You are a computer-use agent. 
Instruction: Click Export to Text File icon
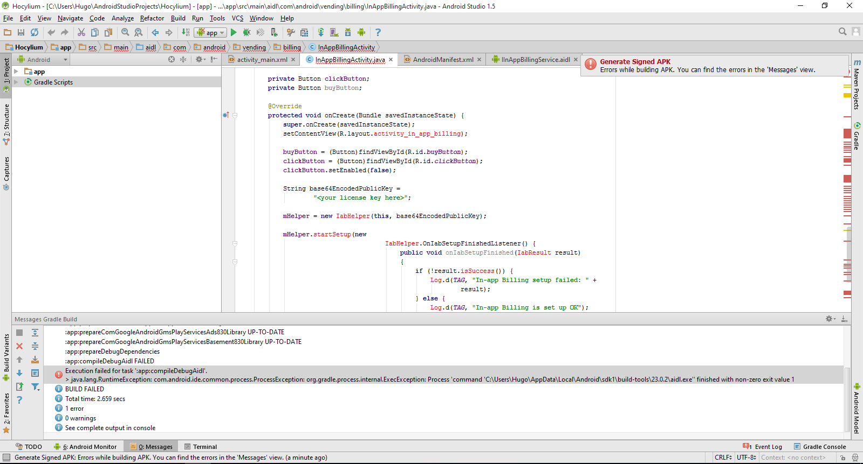pyautogui.click(x=19, y=386)
